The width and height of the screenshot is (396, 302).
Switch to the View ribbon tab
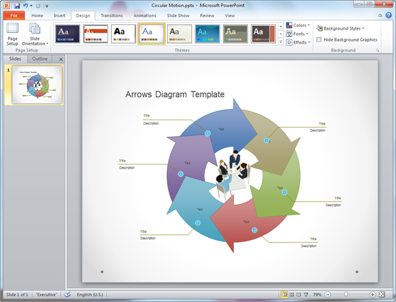[x=230, y=15]
